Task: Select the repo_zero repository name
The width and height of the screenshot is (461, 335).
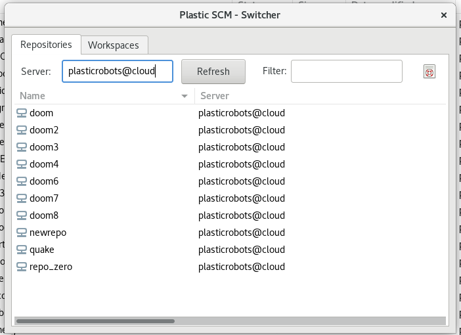Action: [x=51, y=267]
